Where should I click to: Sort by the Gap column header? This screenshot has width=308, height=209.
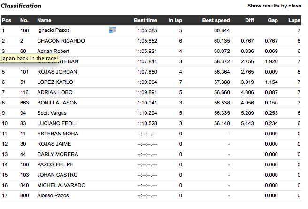[x=273, y=21]
